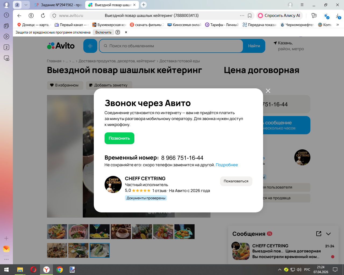Open the collections icon in the left sidebar

(x=6, y=26)
